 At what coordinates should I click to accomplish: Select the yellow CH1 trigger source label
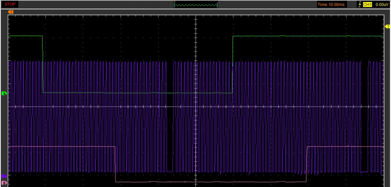[368, 5]
